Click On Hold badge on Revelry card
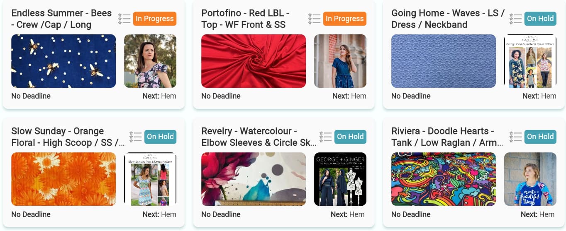Screen dimensions: 566x231 350,137
